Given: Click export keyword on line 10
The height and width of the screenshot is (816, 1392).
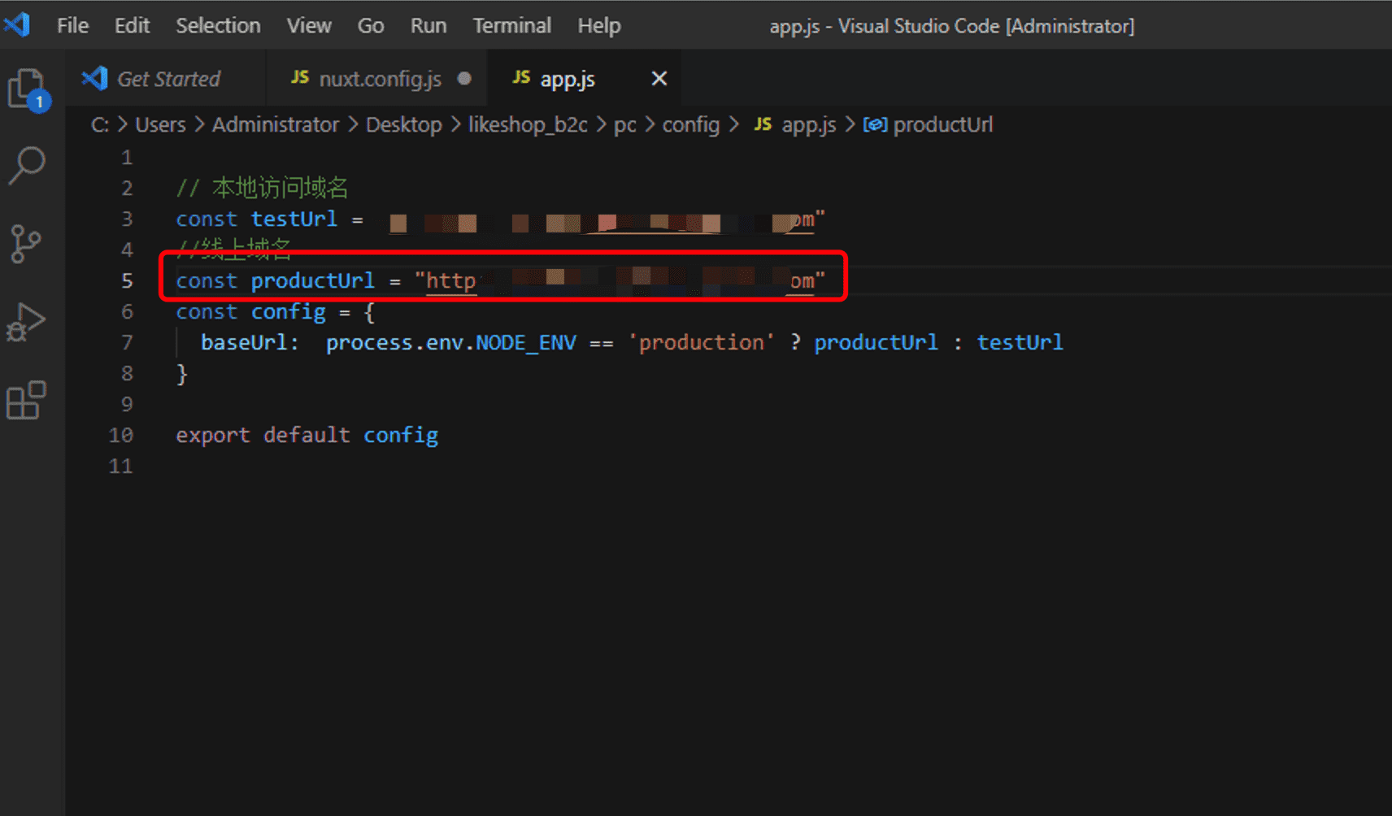Looking at the screenshot, I should click(213, 436).
